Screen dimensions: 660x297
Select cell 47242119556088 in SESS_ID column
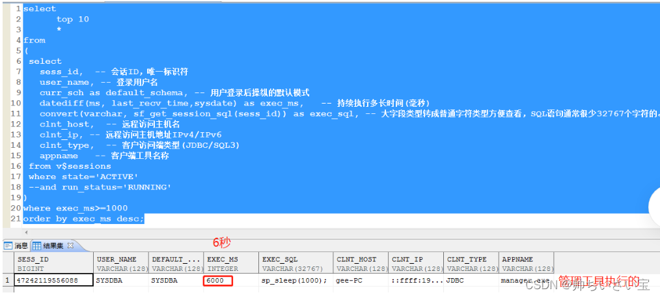pyautogui.click(x=54, y=281)
